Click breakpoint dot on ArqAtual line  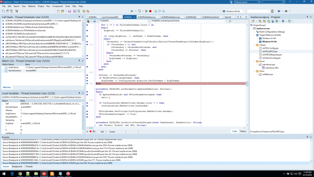pyautogui.click(x=87, y=31)
